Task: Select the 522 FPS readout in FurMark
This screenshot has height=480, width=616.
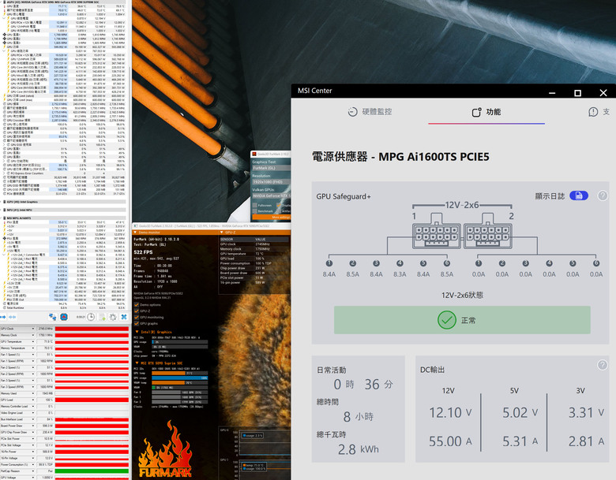Action: click(143, 252)
